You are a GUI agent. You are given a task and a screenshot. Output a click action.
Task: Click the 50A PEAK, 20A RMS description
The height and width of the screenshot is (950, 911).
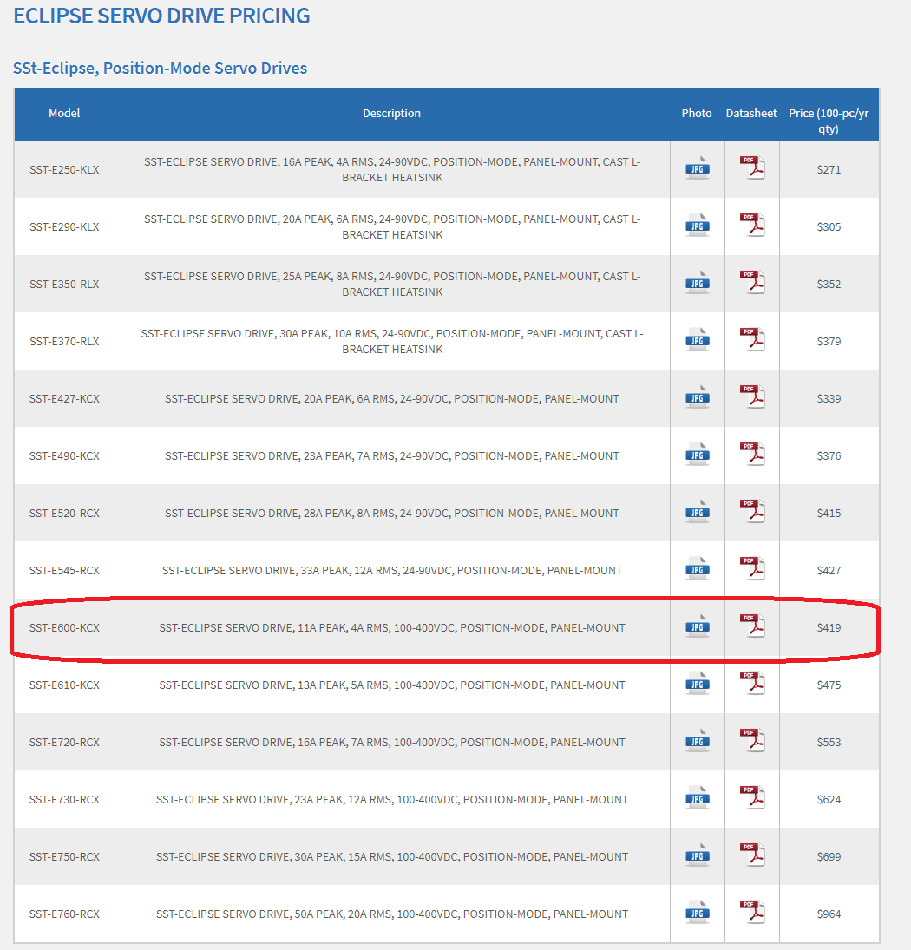pos(392,914)
